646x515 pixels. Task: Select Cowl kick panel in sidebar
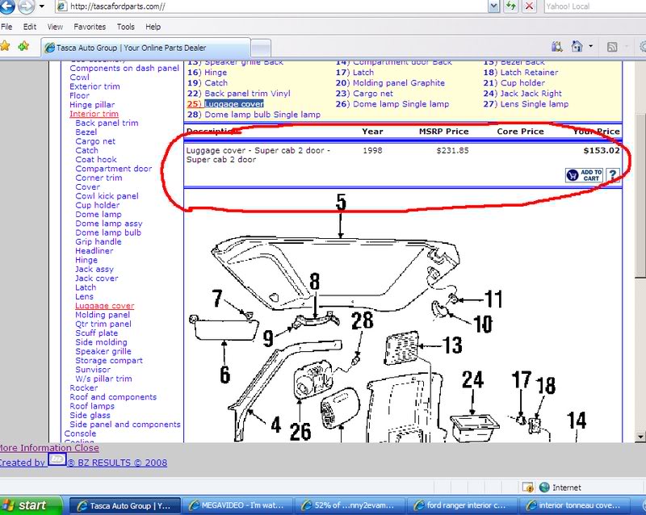click(x=107, y=196)
